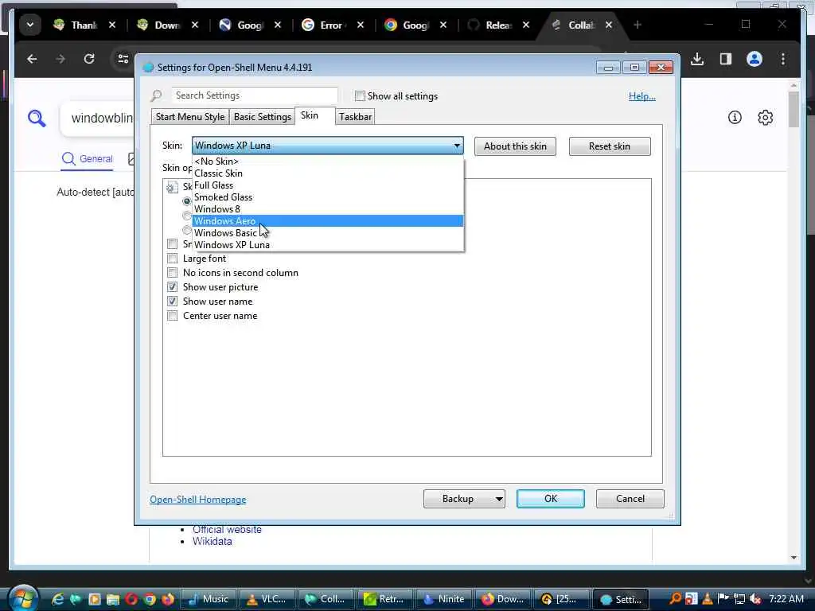Click the Search Settings input field
The height and width of the screenshot is (611, 815).
click(255, 95)
